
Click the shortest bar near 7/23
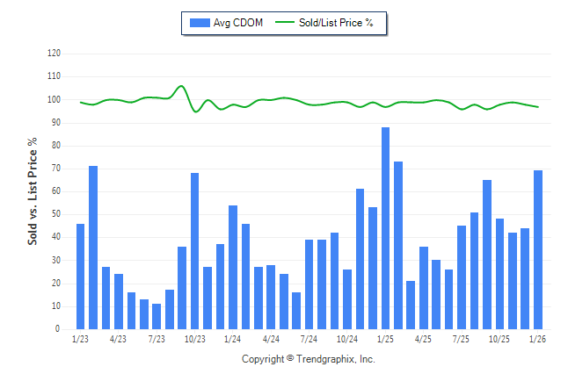[x=157, y=316]
